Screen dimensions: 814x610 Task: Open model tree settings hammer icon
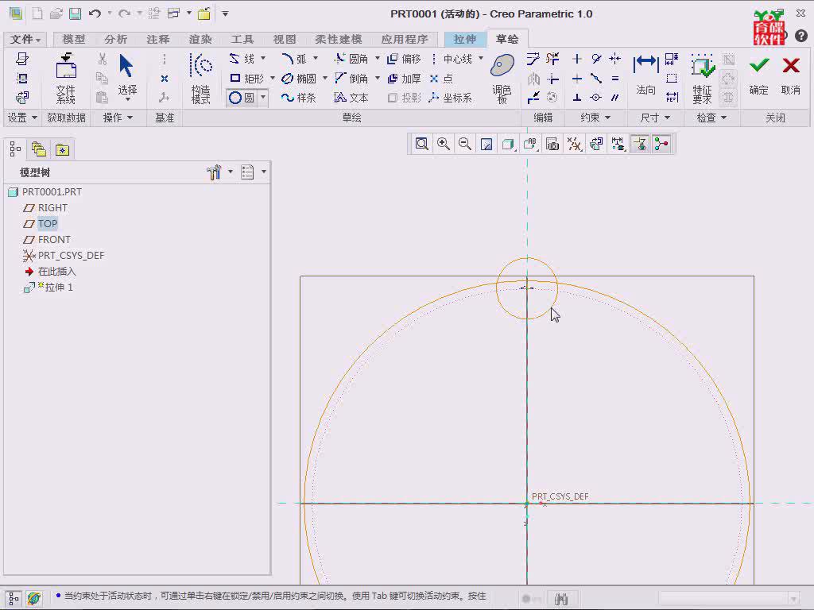tap(214, 172)
